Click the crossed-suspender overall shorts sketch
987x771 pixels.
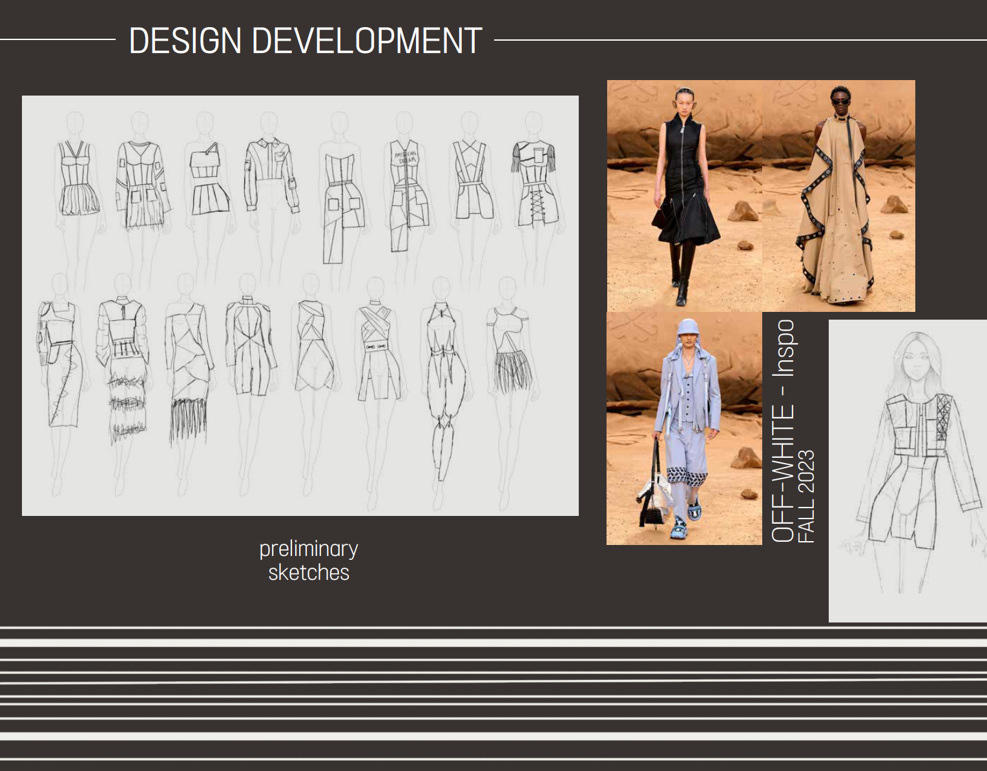pos(471,180)
